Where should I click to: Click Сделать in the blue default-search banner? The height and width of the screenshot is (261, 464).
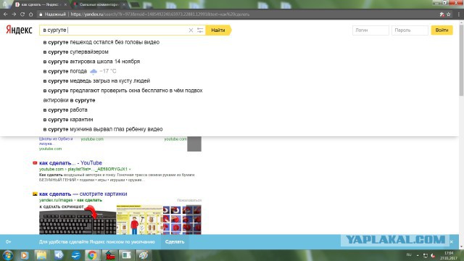[175, 241]
